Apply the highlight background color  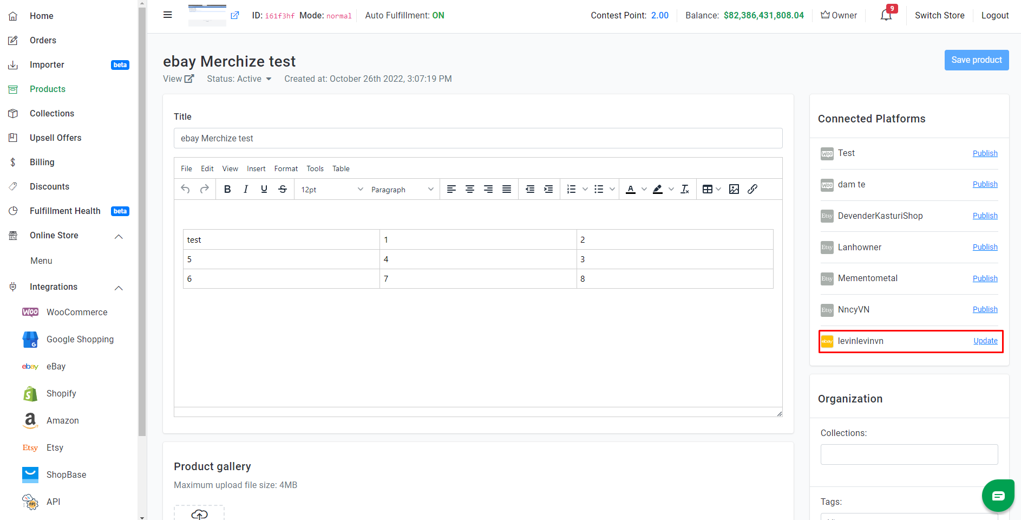pyautogui.click(x=658, y=189)
